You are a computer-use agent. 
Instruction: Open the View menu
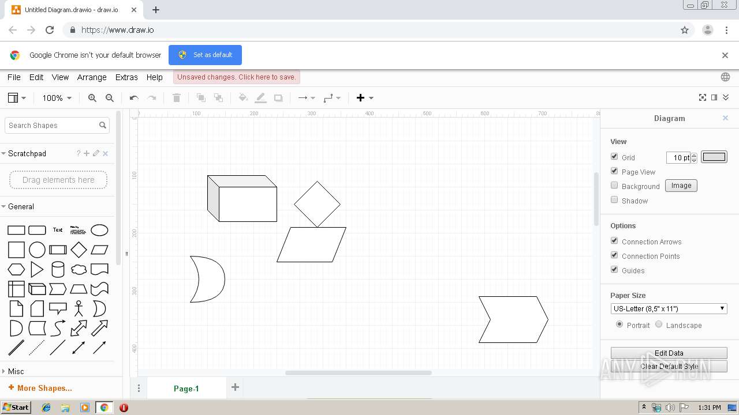[60, 77]
